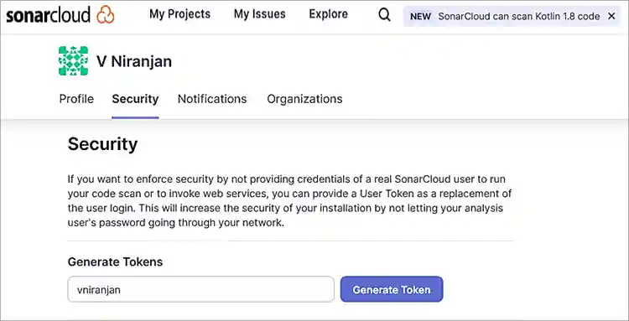629x321 pixels.
Task: Open the search magnifier icon
Action: click(384, 15)
